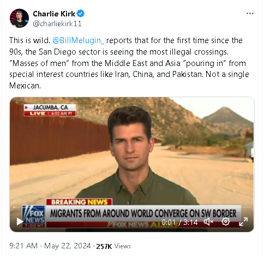Open video settings gear

click(225, 222)
